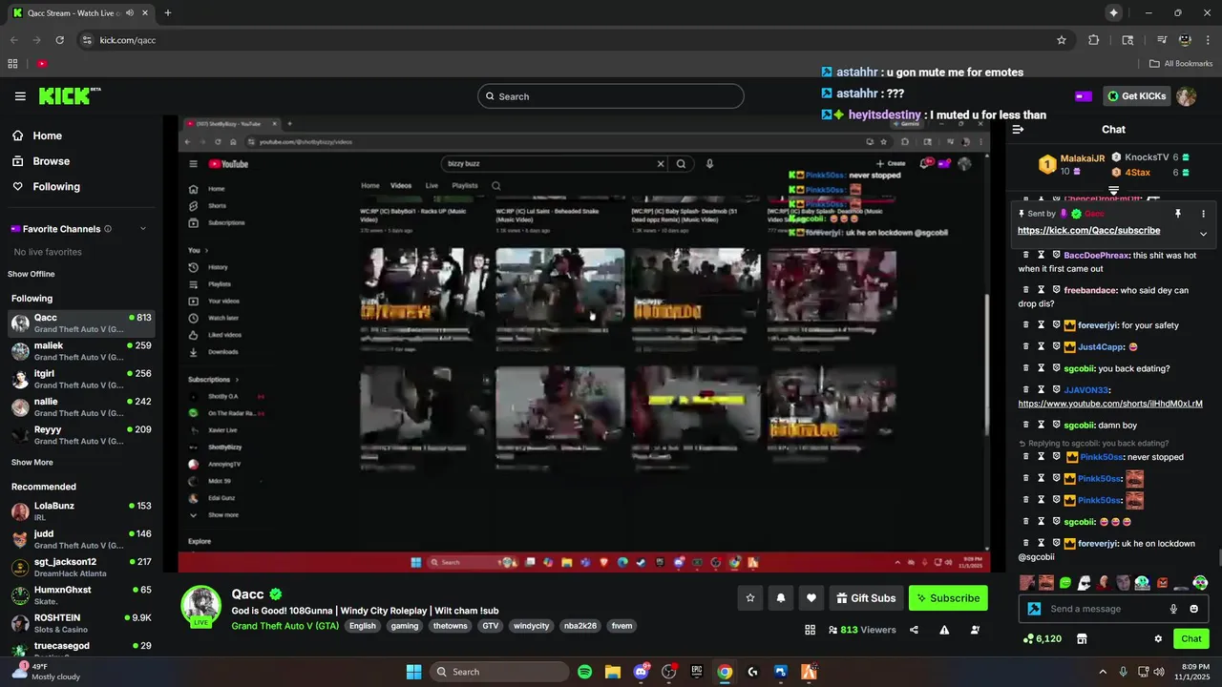Viewport: 1222px width, 687px height.
Task: Subscribe to Qacc with Subscribe button
Action: click(x=948, y=598)
